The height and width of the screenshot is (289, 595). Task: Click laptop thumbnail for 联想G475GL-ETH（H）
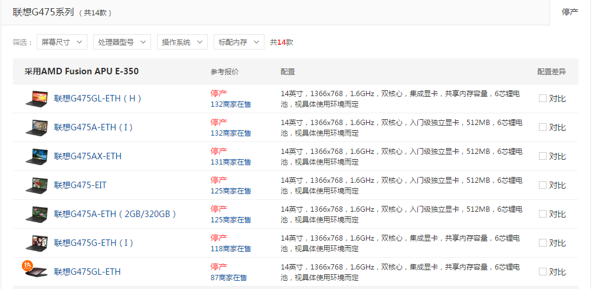(x=37, y=98)
